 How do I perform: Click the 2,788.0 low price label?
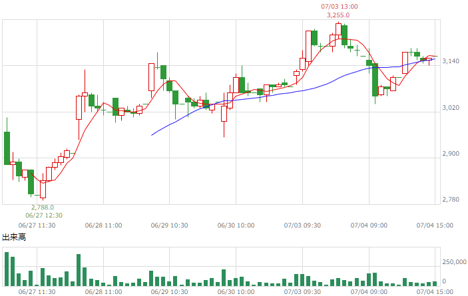43,207
